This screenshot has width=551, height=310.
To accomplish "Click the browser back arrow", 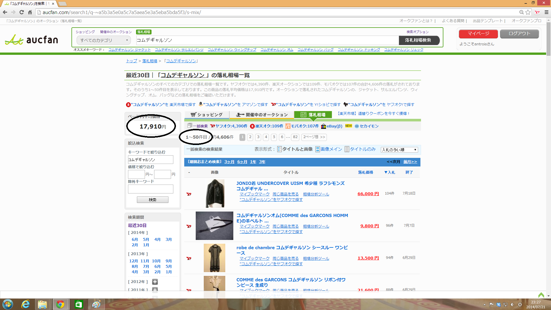I will point(5,12).
